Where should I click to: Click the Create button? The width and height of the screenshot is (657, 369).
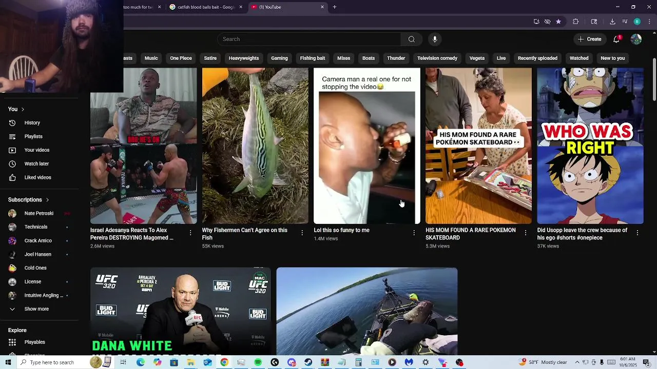click(x=589, y=39)
